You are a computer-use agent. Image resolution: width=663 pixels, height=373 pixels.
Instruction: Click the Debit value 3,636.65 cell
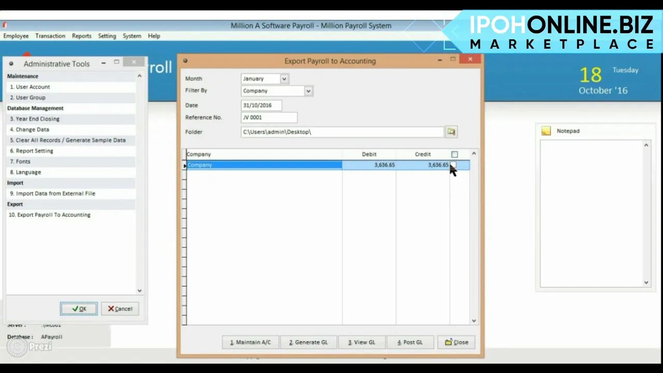tap(369, 165)
